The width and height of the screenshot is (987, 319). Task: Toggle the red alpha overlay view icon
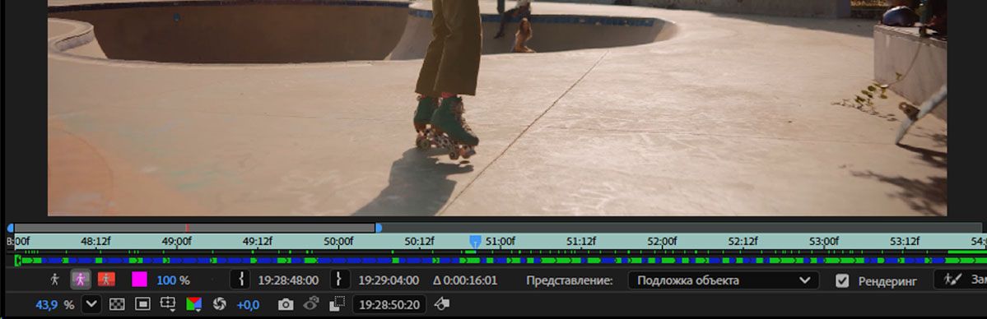pyautogui.click(x=106, y=280)
